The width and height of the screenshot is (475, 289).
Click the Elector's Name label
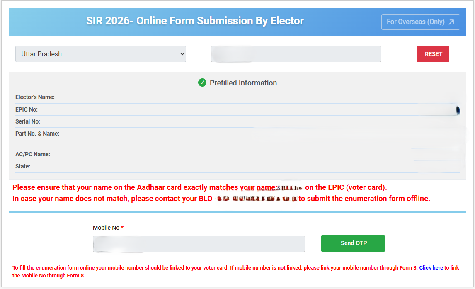point(35,97)
